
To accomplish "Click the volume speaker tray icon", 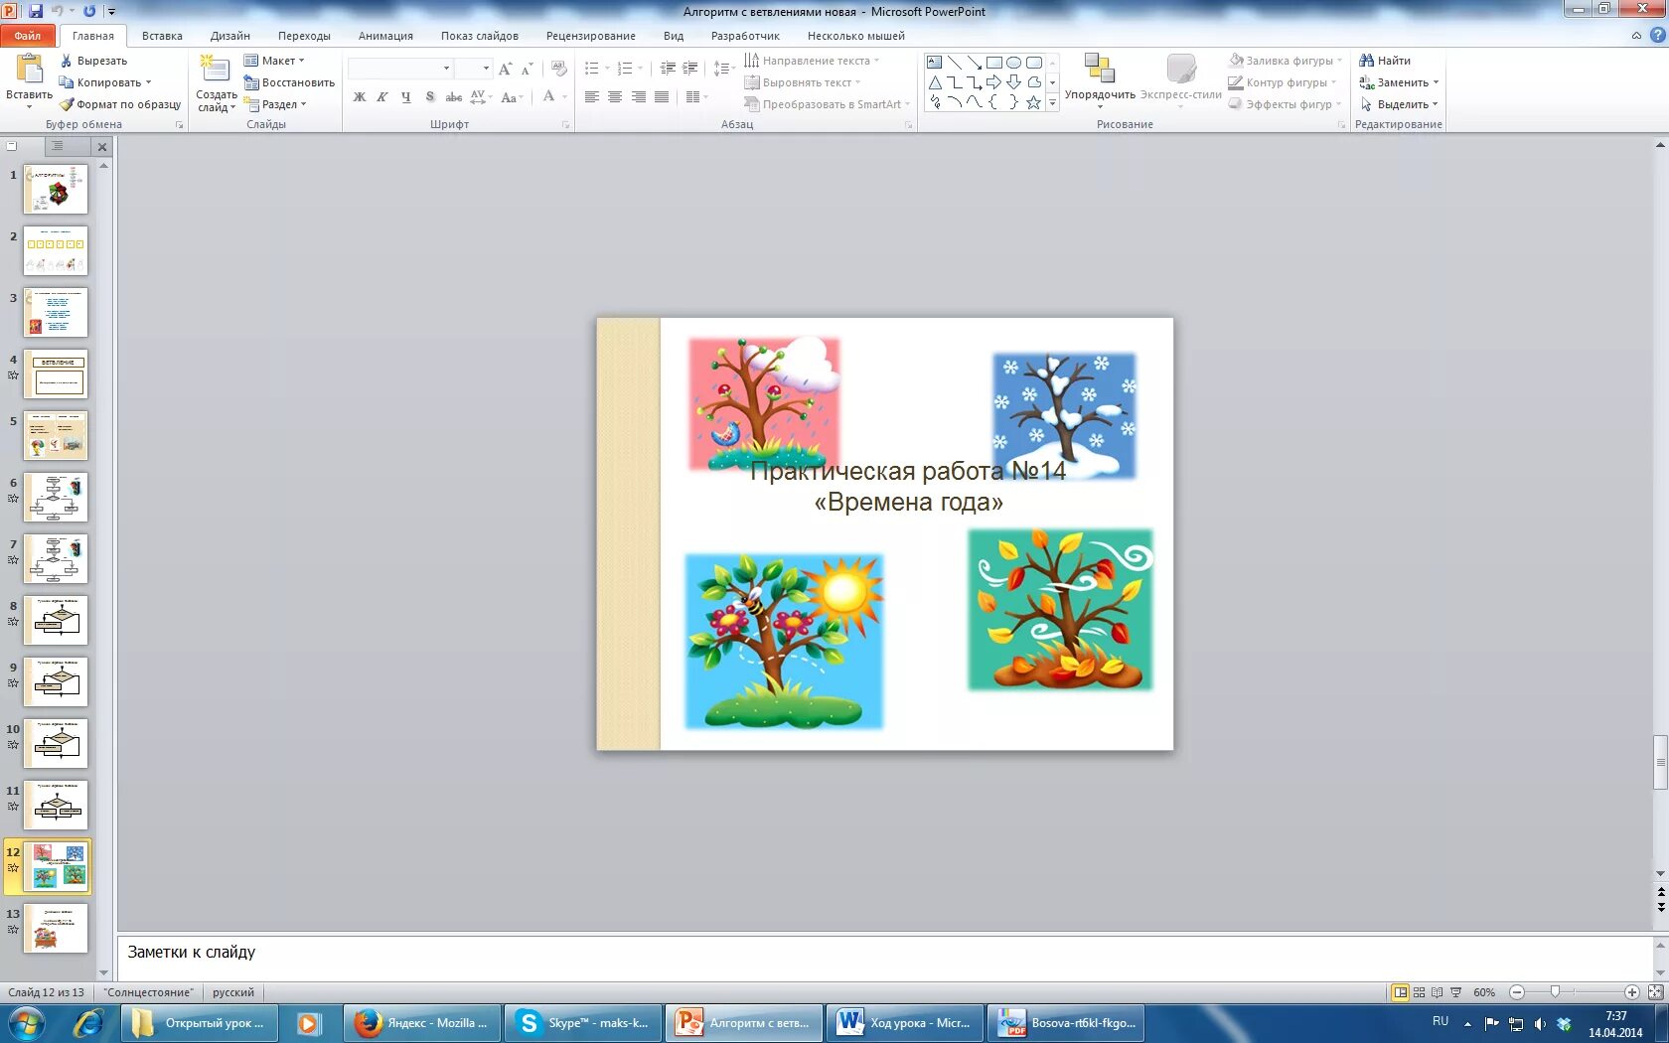I will coord(1540,1023).
